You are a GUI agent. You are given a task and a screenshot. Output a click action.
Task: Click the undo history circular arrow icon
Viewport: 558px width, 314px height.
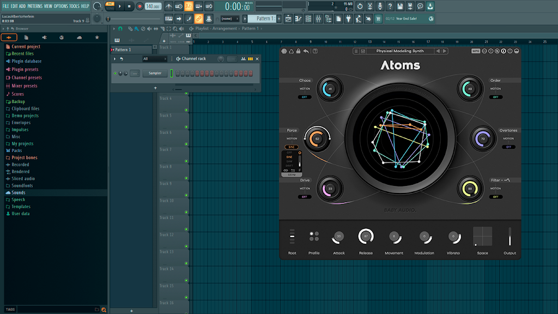[360, 6]
